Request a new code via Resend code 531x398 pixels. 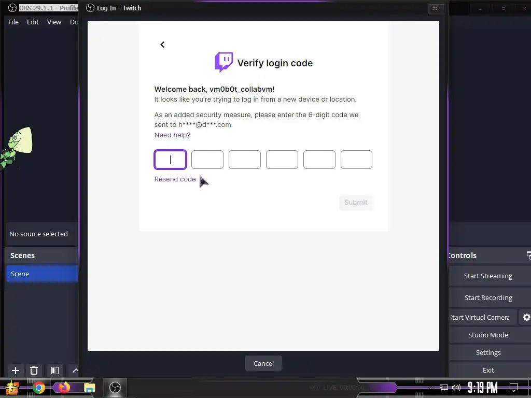pyautogui.click(x=175, y=179)
